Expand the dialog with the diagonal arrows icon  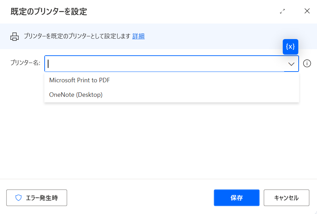[282, 11]
